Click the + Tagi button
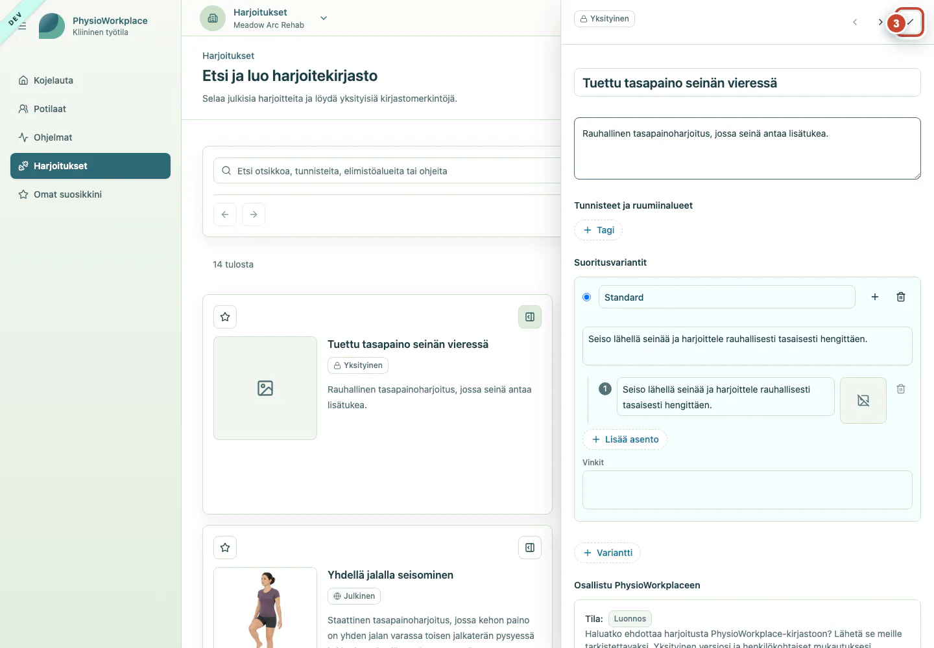 pyautogui.click(x=599, y=230)
